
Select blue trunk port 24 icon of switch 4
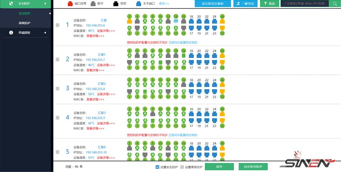point(214,114)
